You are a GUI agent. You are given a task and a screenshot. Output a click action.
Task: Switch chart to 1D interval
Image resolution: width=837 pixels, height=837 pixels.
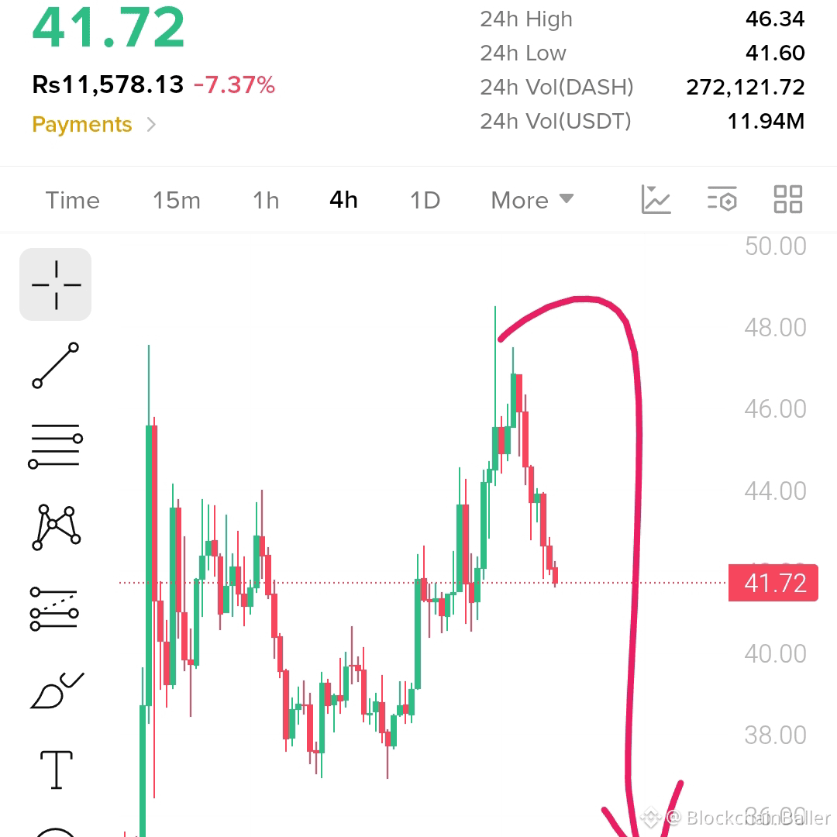click(x=425, y=201)
